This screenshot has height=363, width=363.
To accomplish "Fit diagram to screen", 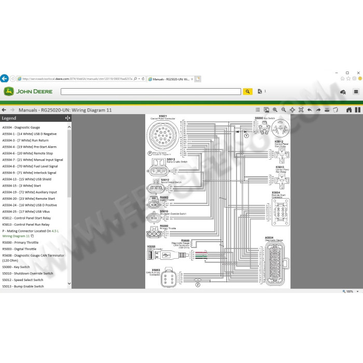I will [301, 110].
